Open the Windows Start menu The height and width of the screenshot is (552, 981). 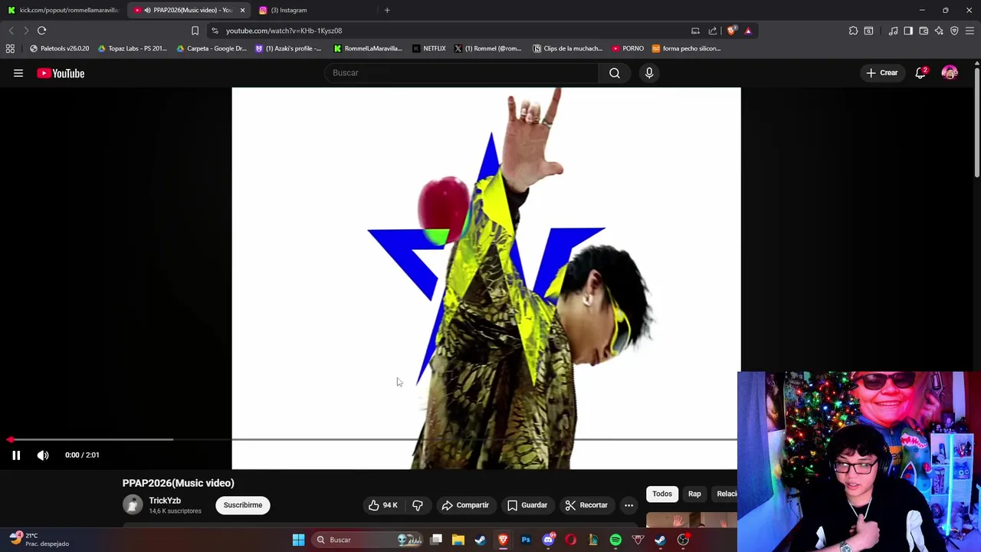(x=298, y=540)
